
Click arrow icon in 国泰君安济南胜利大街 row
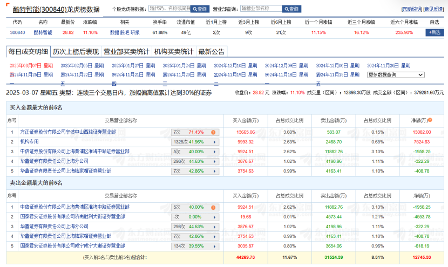pyautogui.click(x=213, y=216)
